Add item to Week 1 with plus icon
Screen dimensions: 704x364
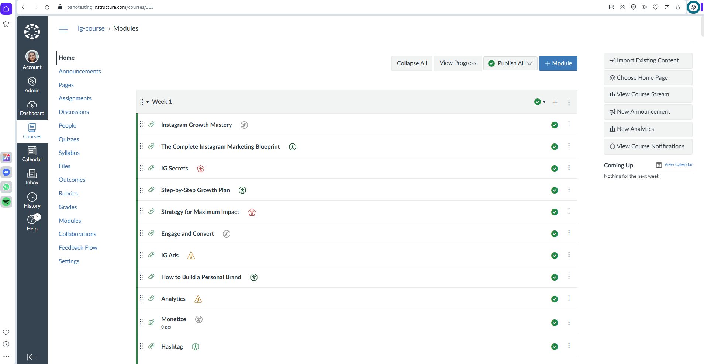click(555, 102)
